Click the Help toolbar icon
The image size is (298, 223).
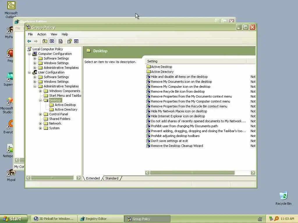click(x=69, y=41)
